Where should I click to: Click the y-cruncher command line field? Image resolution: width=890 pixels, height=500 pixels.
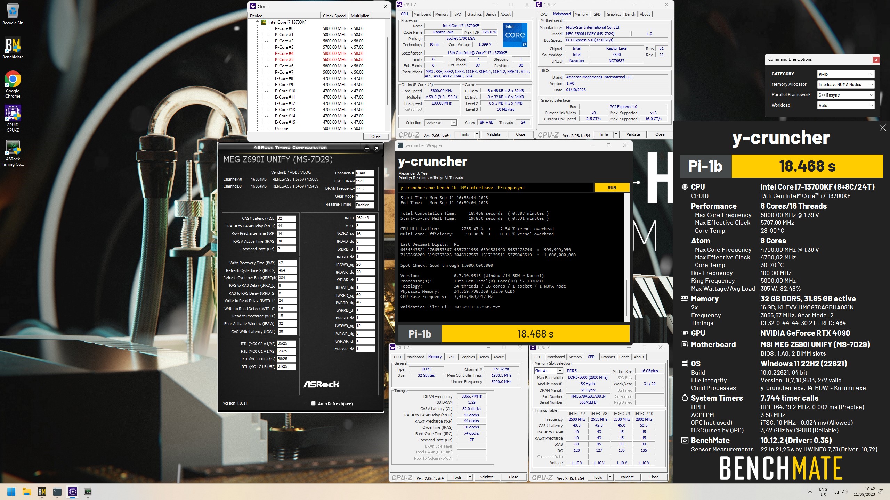496,187
